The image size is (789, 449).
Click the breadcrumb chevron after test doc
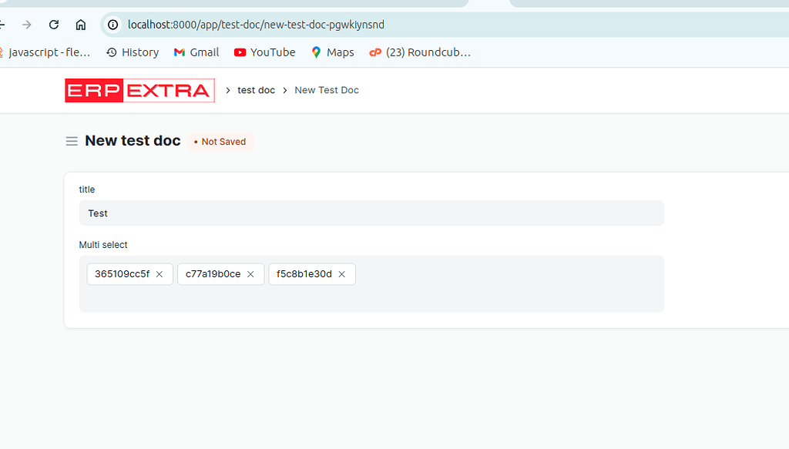click(x=284, y=90)
